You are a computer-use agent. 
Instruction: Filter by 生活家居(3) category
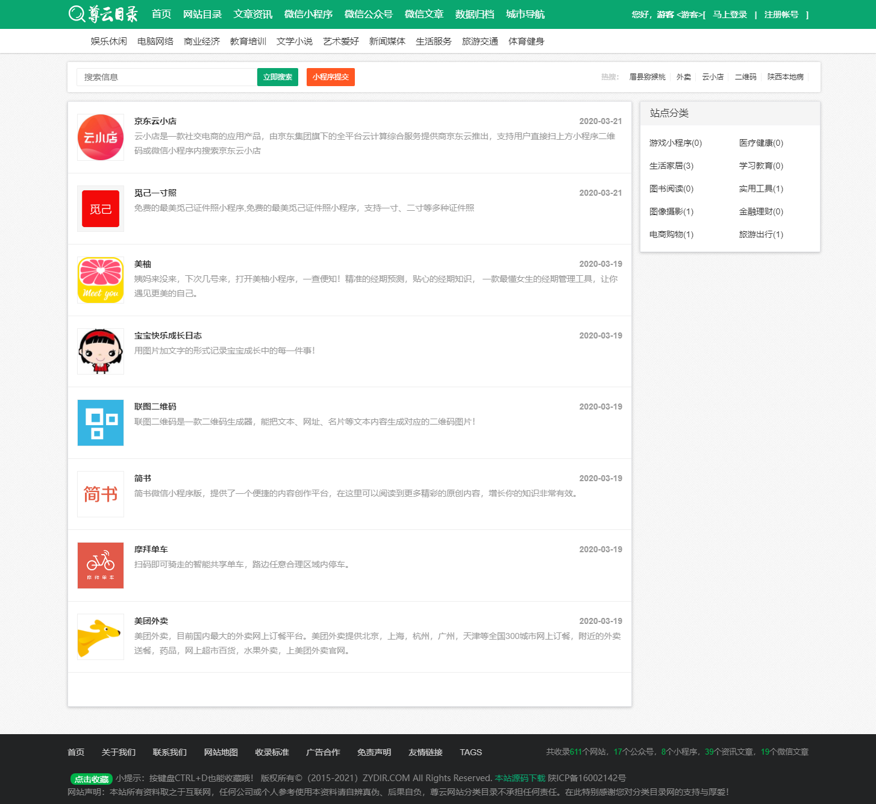pos(672,166)
